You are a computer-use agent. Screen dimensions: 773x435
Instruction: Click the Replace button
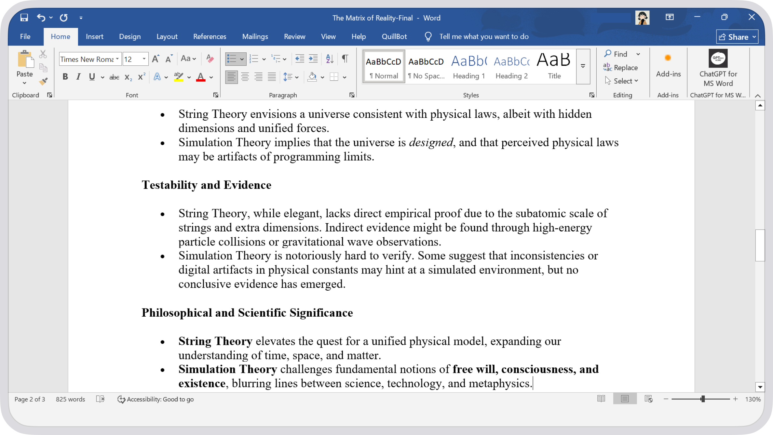click(x=620, y=68)
